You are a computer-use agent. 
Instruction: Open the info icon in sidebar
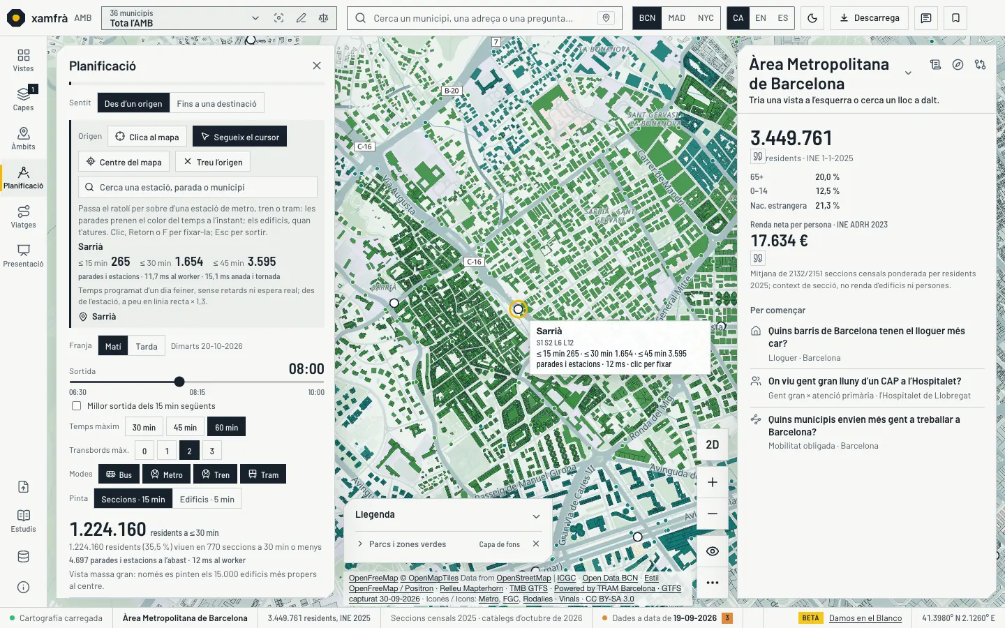[23, 588]
